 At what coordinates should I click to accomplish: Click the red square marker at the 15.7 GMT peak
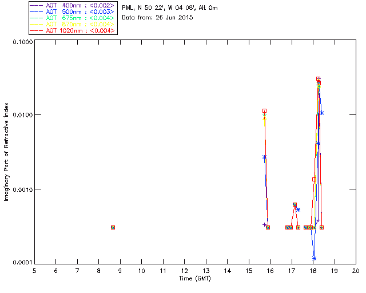click(264, 110)
